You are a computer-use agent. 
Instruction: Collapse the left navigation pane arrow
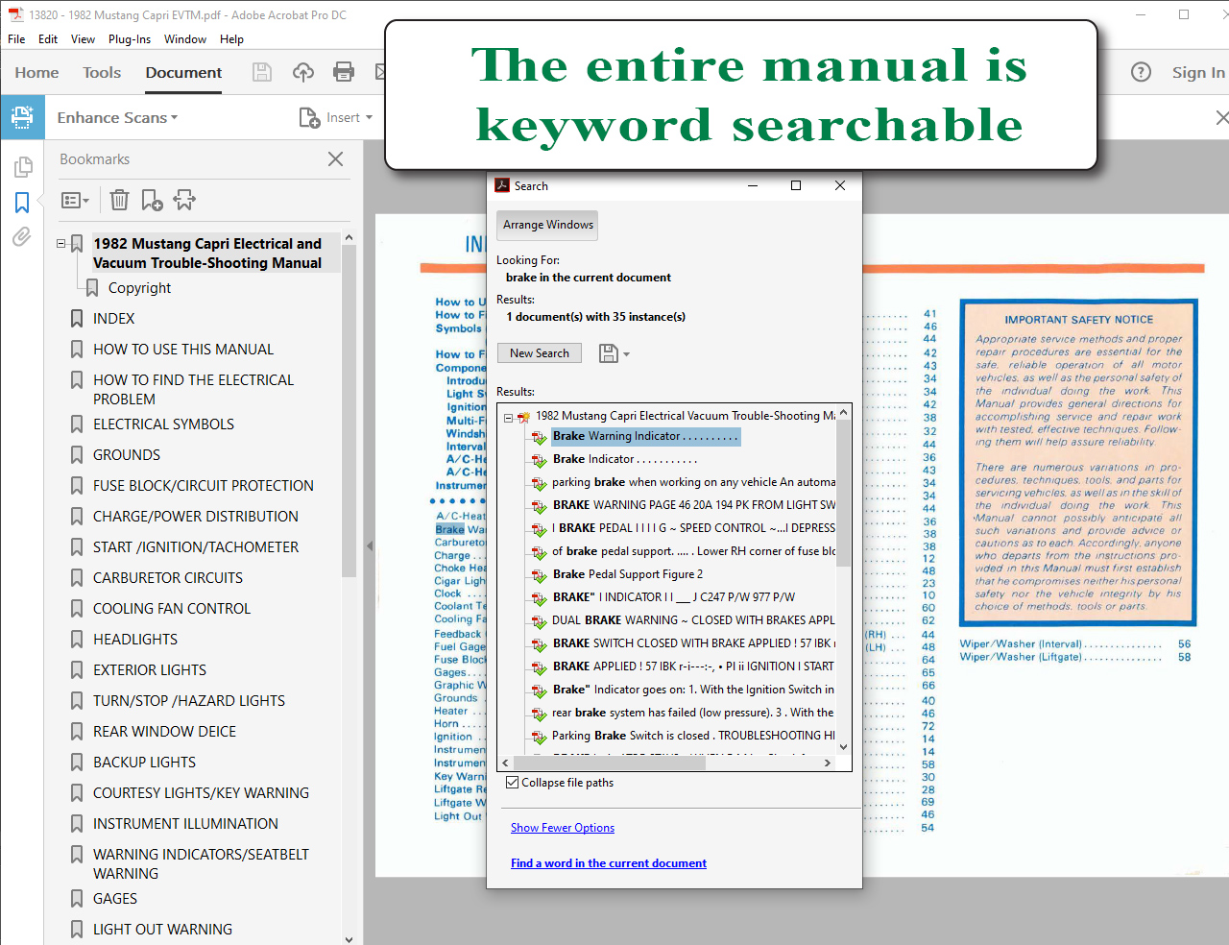[x=369, y=545]
